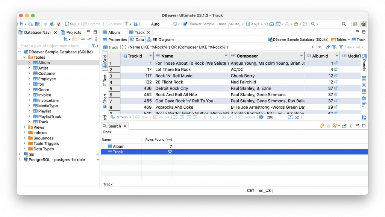This screenshot has height=217, width=385.
Task: Click the transaction lock icon
Action: click(x=135, y=24)
